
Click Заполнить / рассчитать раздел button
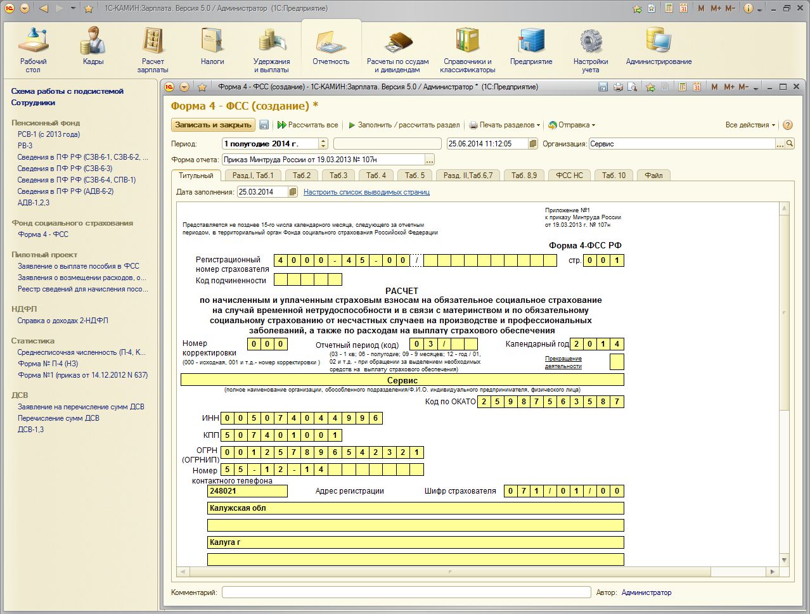coord(404,125)
